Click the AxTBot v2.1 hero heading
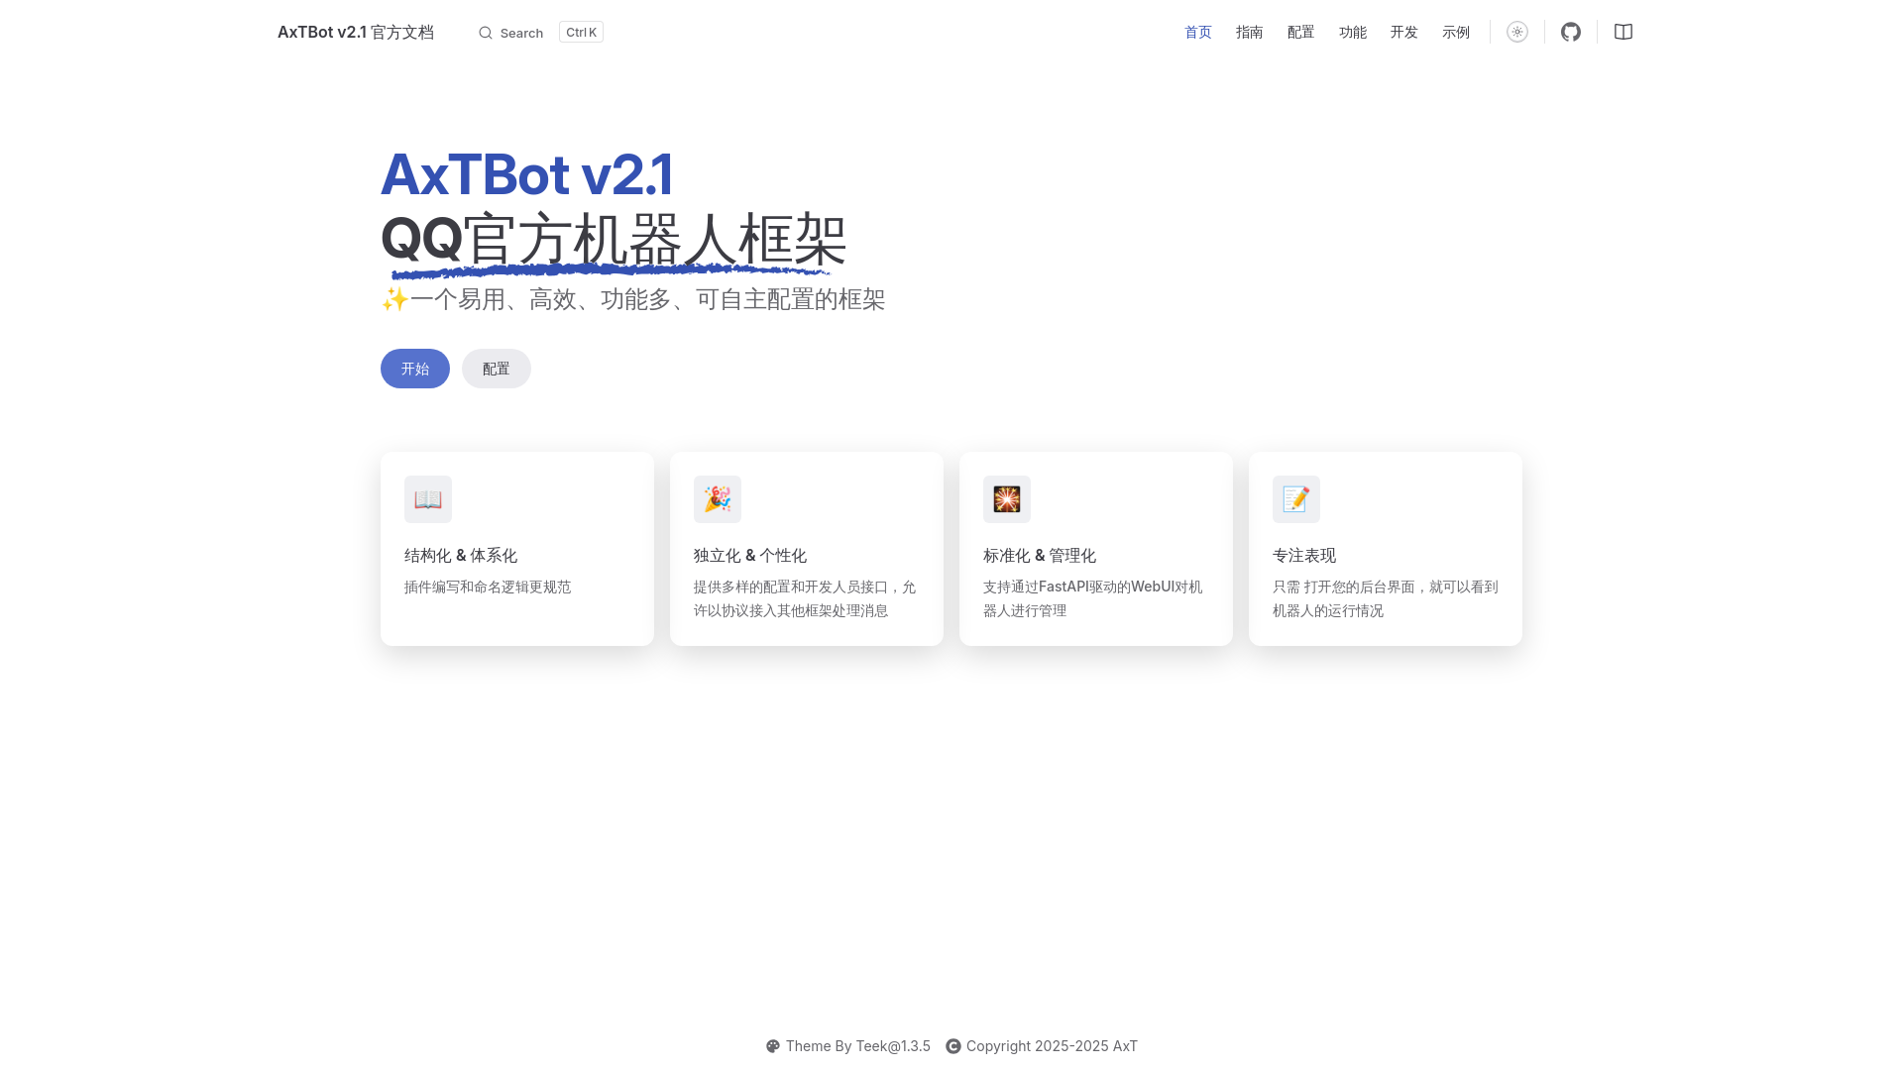Screen dimensions: 1903x1070 coord(527,174)
